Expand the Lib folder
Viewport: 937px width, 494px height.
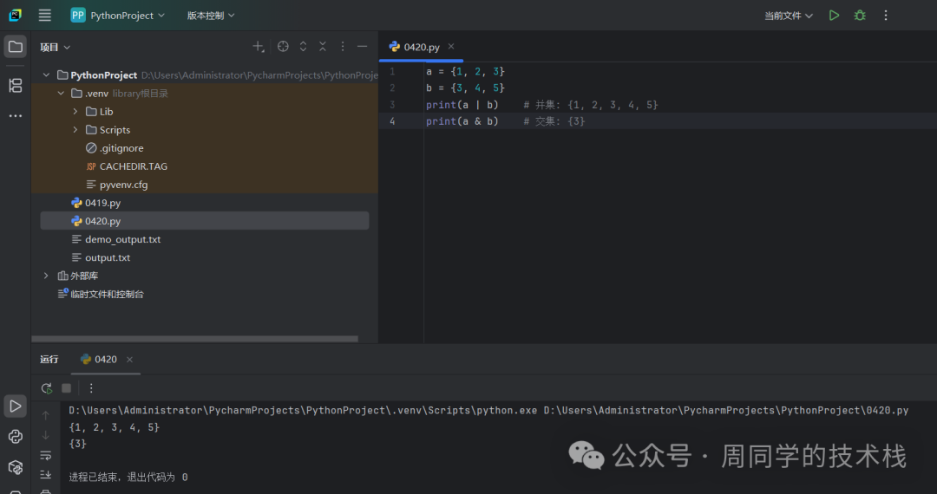pos(75,112)
